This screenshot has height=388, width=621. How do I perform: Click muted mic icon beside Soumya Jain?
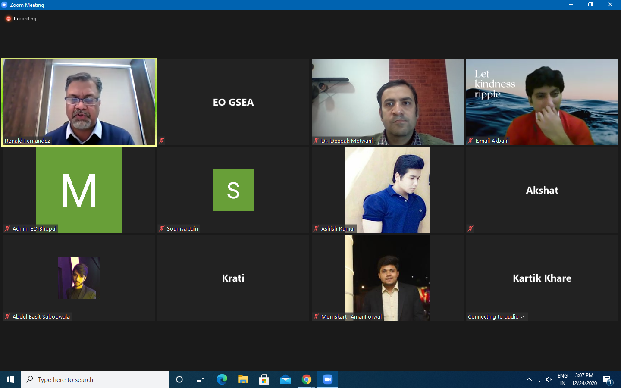(162, 228)
